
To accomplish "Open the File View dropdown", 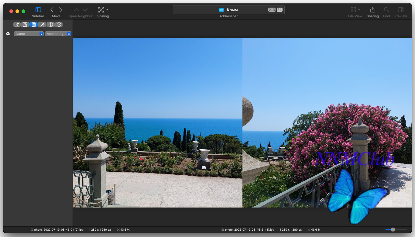I will coord(355,10).
